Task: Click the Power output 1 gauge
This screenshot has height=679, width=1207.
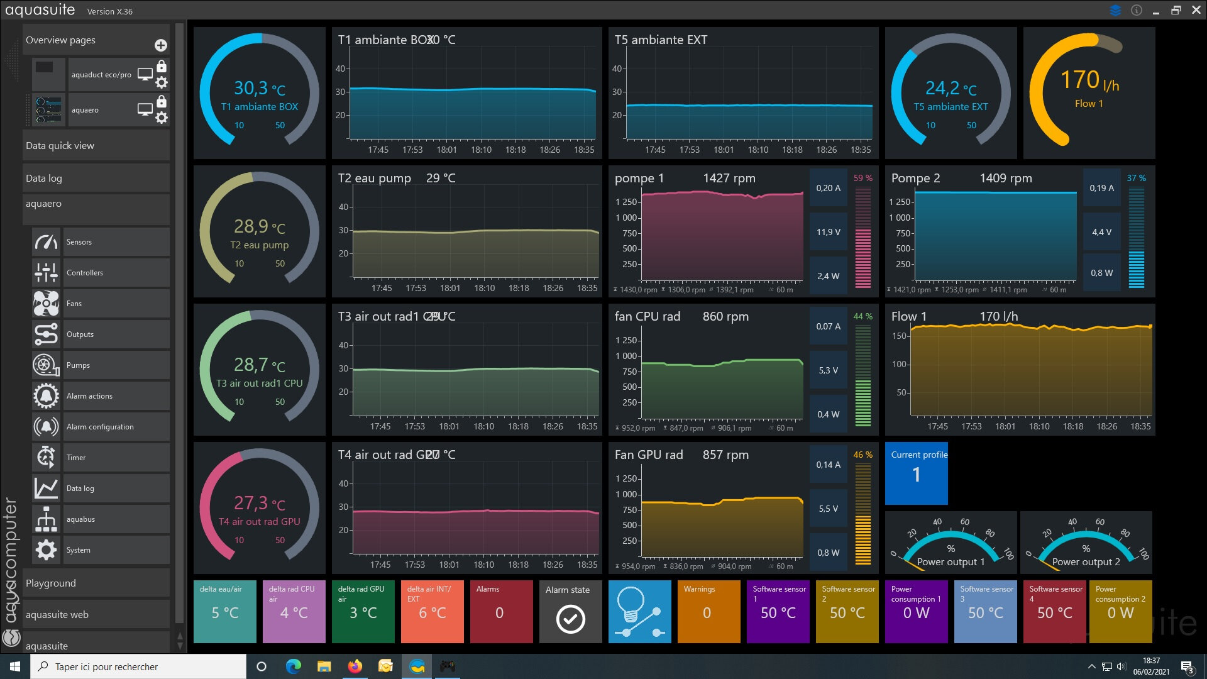Action: coord(951,543)
